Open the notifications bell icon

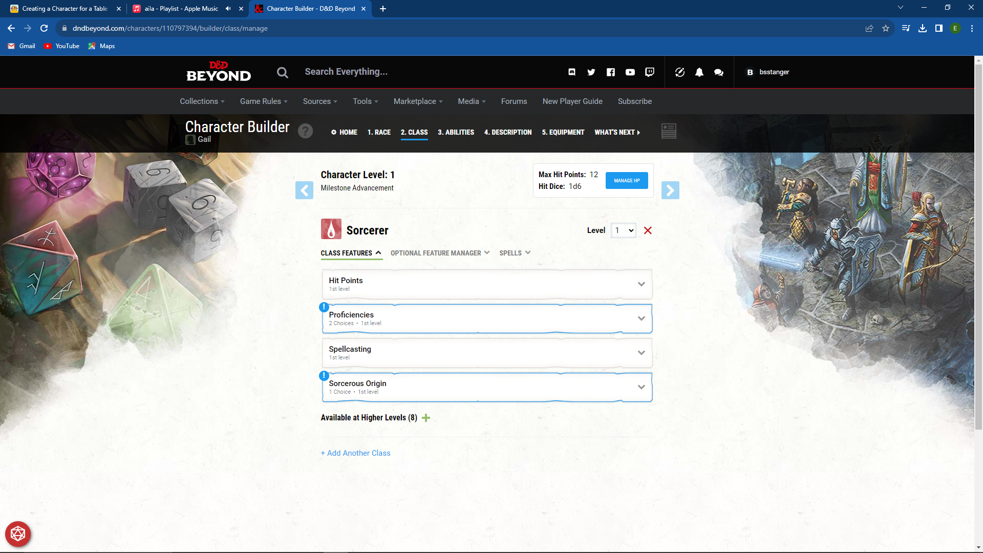pos(699,72)
